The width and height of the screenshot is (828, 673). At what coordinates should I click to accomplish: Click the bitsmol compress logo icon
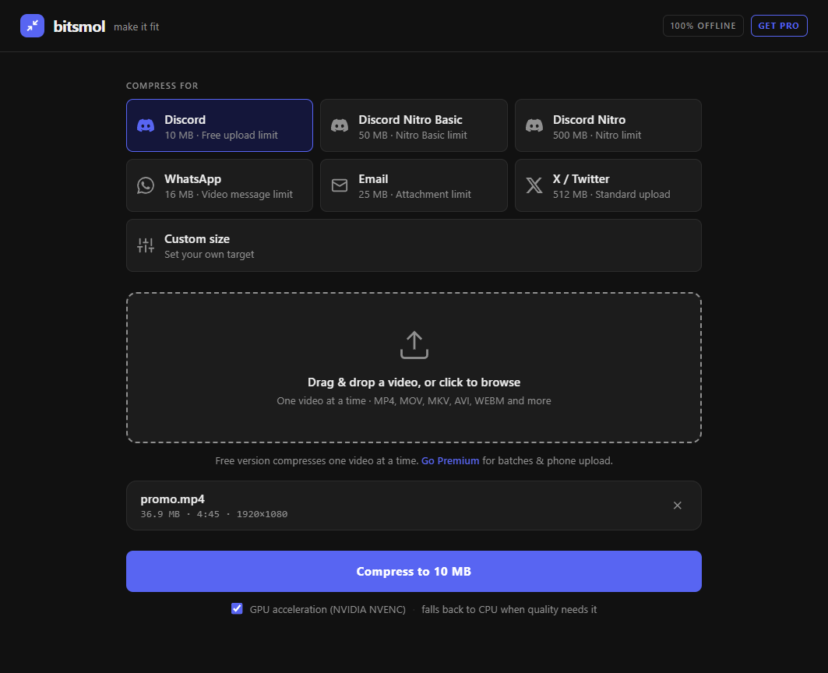tap(32, 26)
